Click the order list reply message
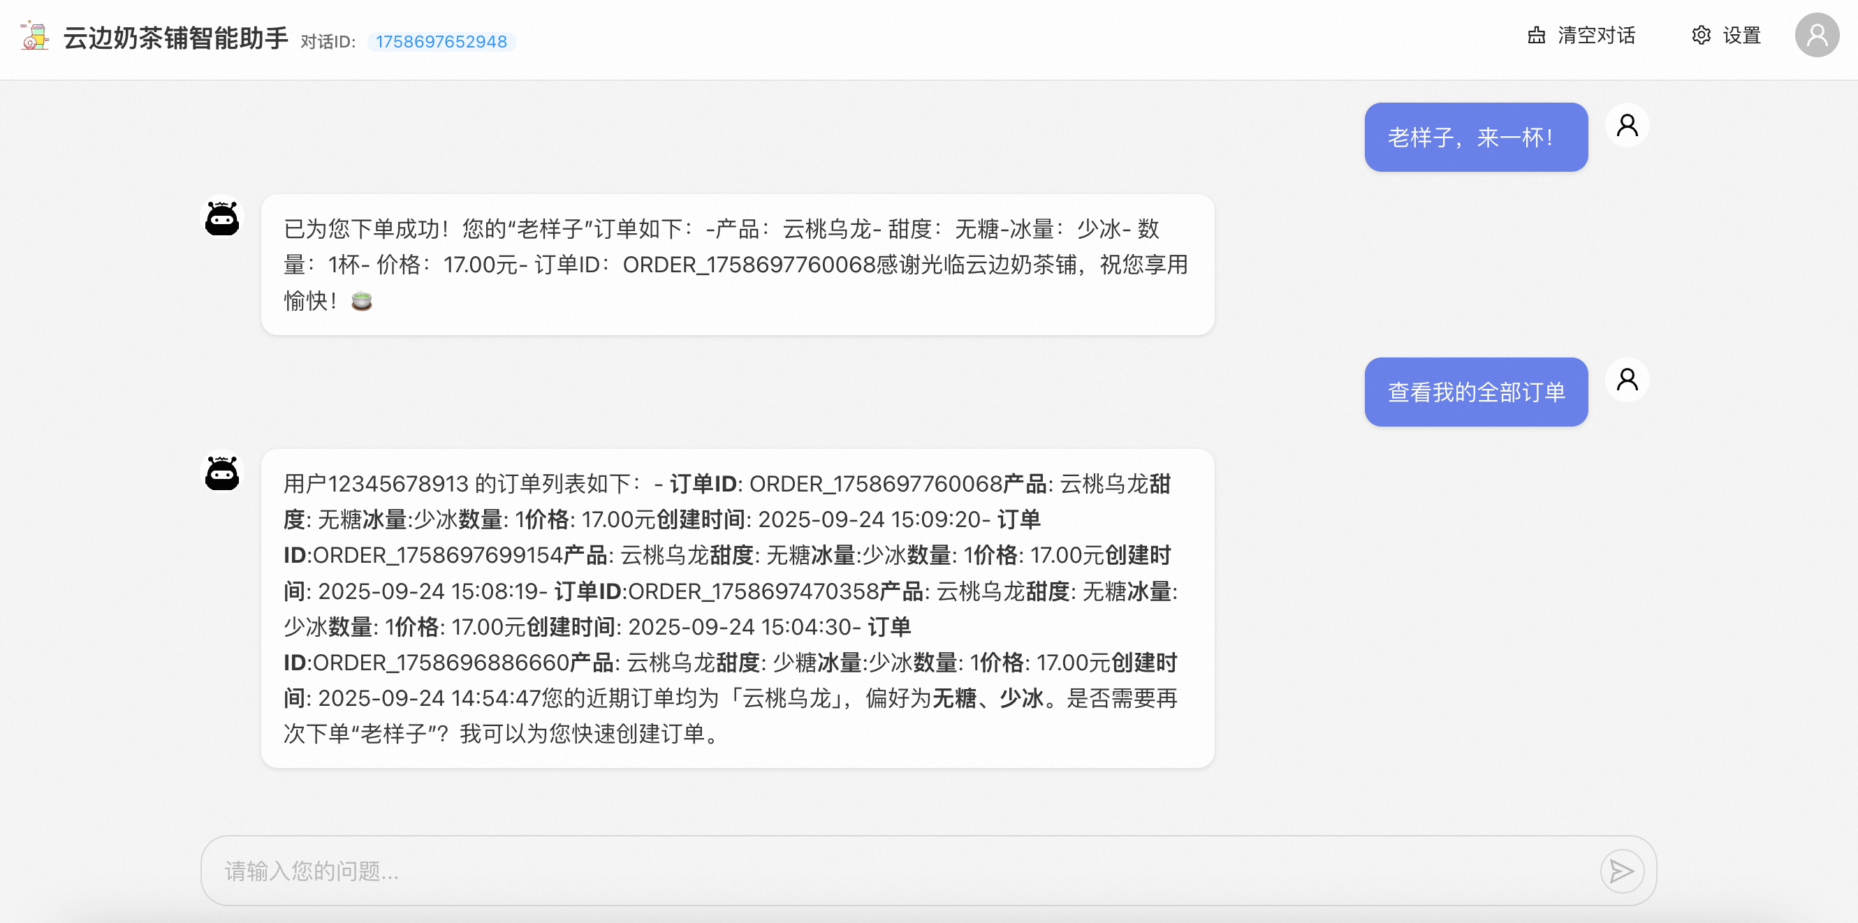 [x=736, y=608]
